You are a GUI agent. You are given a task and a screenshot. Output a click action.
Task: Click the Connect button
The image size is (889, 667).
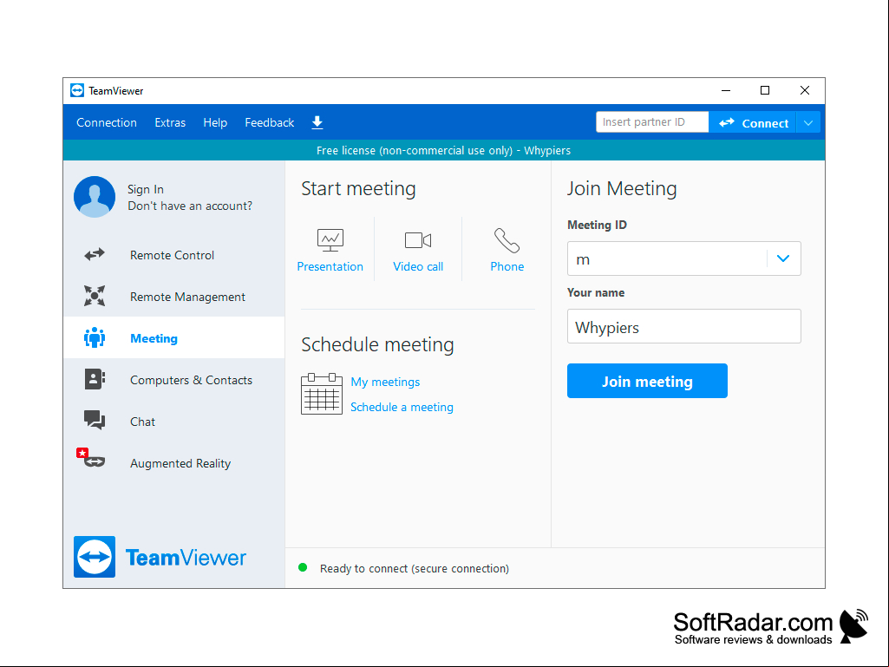click(753, 122)
